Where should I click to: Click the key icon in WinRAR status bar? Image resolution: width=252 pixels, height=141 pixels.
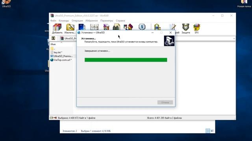(x=55, y=118)
